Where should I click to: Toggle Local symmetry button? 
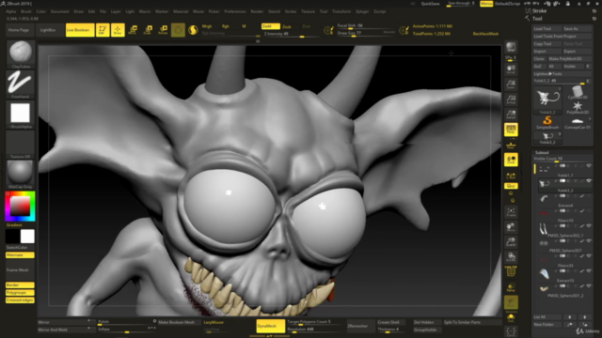[511, 160]
